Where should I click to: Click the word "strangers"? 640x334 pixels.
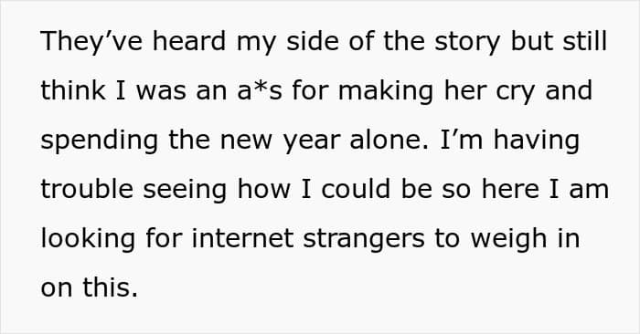[x=364, y=240]
